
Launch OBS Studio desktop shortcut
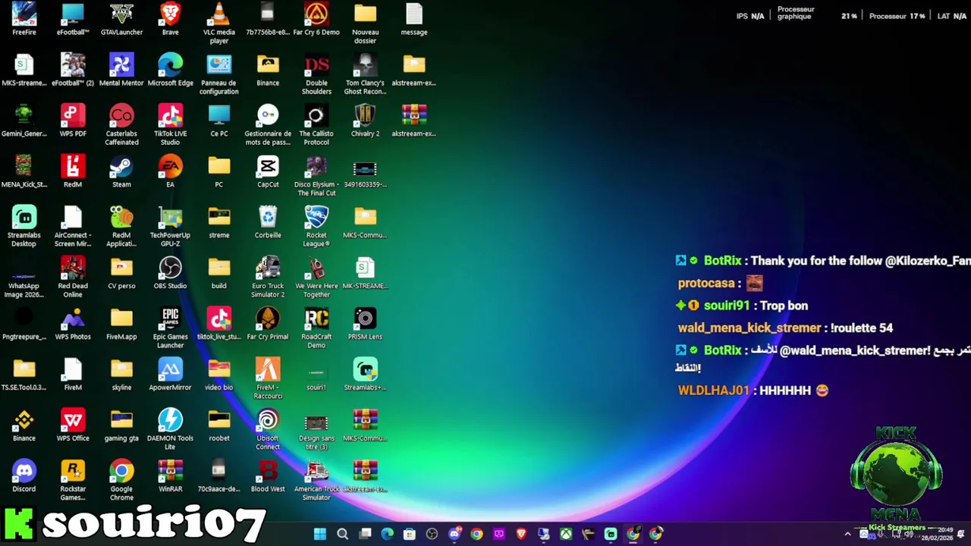click(x=170, y=274)
